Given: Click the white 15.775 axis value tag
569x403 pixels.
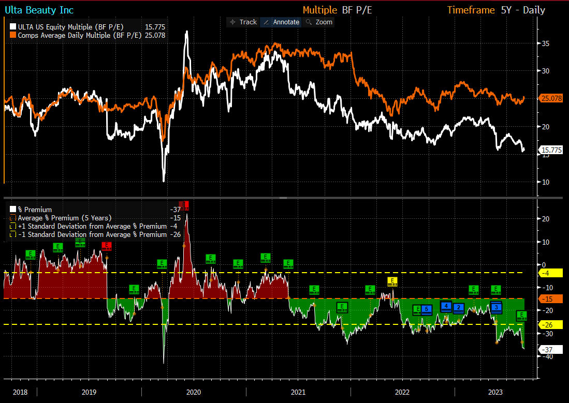Looking at the screenshot, I should click(551, 150).
